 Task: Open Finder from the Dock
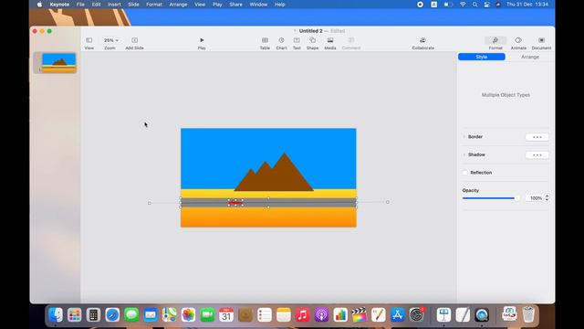[56, 314]
